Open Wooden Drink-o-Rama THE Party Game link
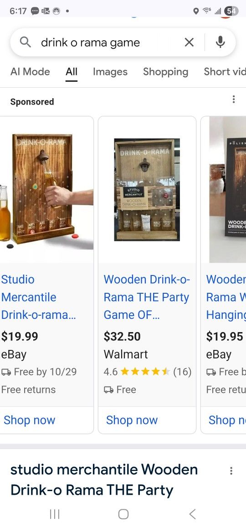Viewport: 246px width, 529px height. tap(147, 297)
